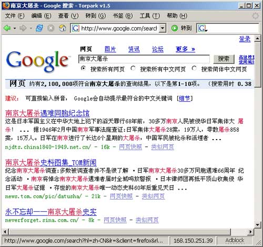Open the 书签 (B) bookmarks menu
This screenshot has height=247, width=263.
123,16
